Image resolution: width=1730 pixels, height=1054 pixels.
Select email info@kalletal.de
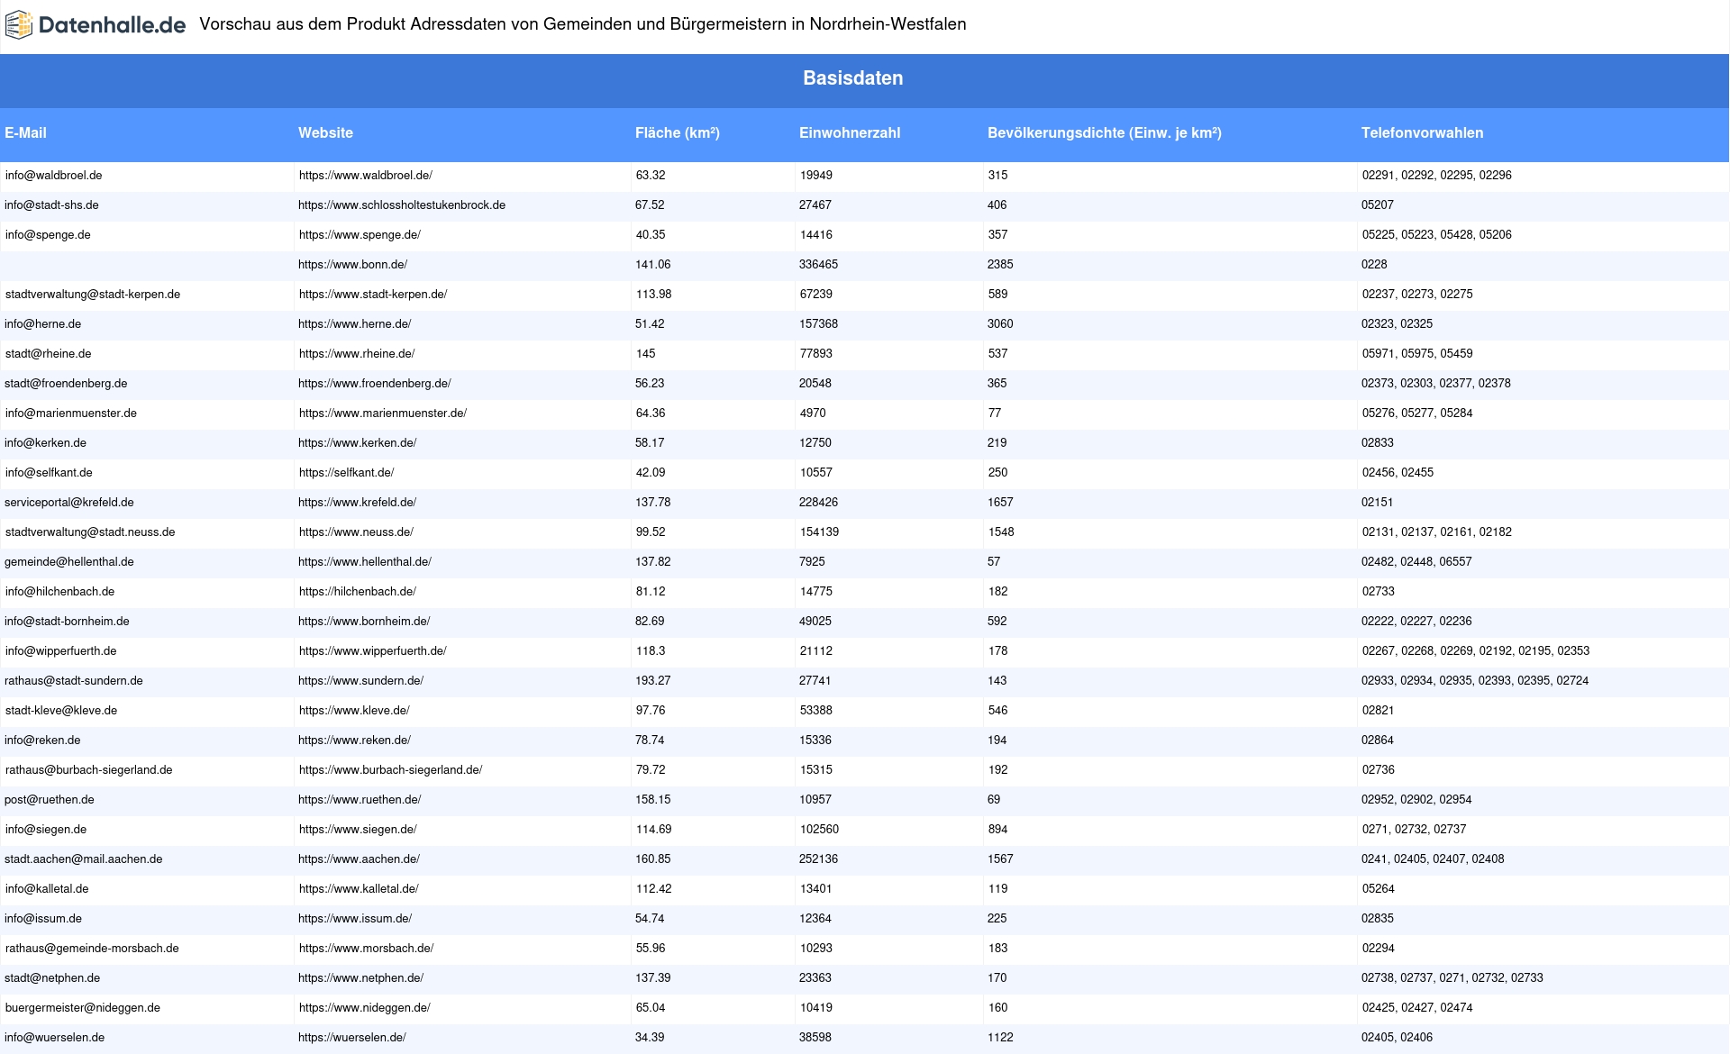pos(47,889)
